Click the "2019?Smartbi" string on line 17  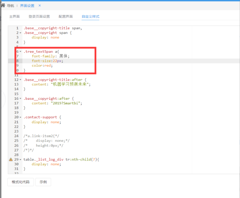tap(65, 103)
